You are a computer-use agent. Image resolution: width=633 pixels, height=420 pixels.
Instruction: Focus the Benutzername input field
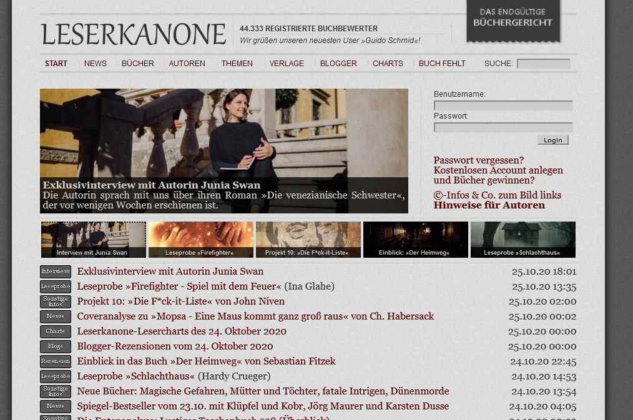click(503, 105)
